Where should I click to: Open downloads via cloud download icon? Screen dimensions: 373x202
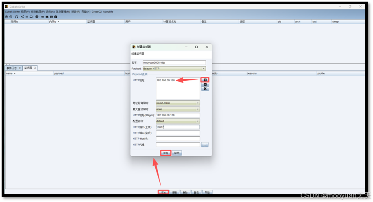[x=47, y=17]
